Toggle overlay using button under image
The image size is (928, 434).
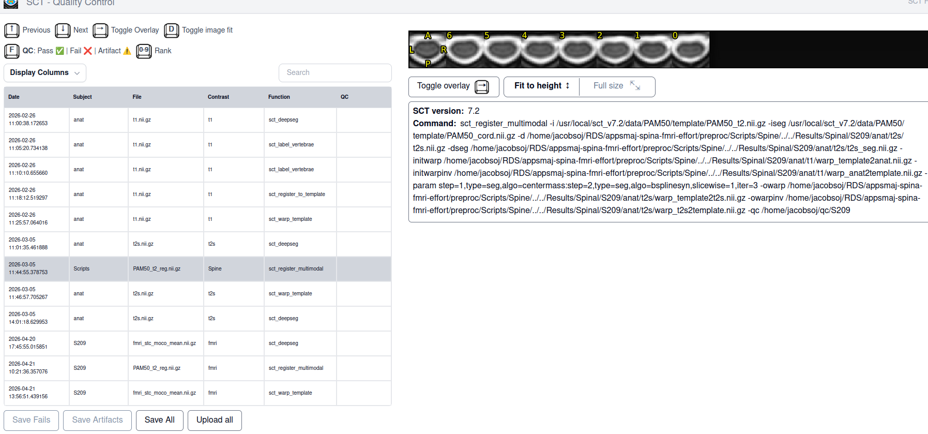pos(453,86)
